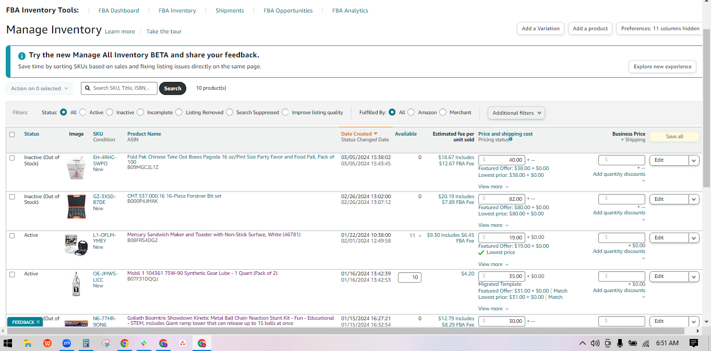711x351 pixels.
Task: Click the green Lowest price checkmark
Action: (481, 252)
